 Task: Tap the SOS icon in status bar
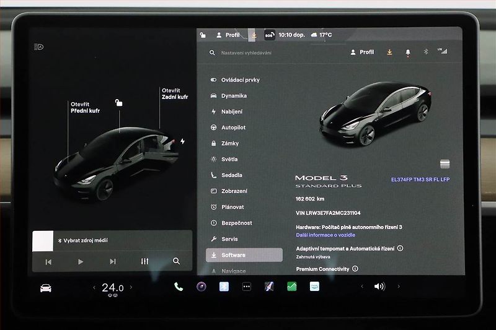click(x=269, y=35)
